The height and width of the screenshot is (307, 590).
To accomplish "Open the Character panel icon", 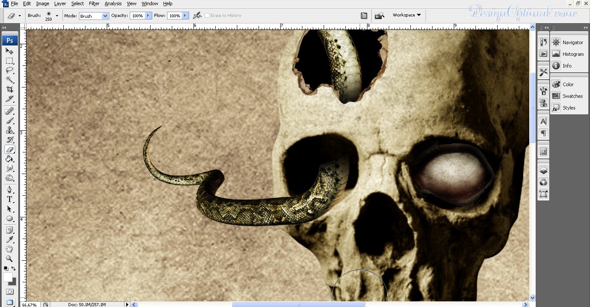I will tap(543, 122).
